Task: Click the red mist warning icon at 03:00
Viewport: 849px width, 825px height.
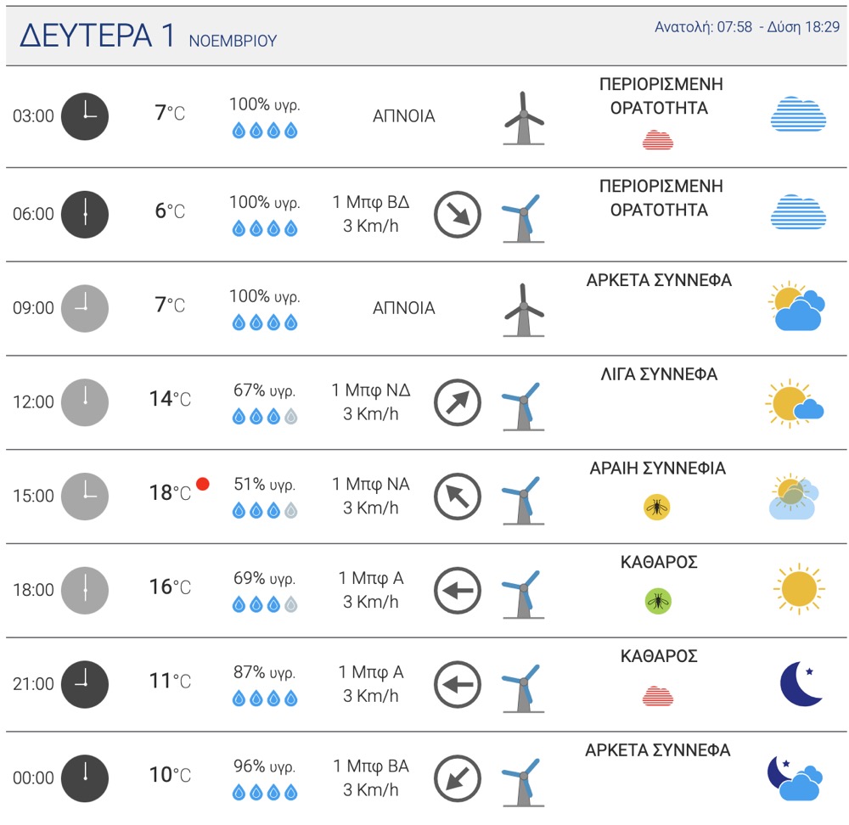Action: click(x=658, y=140)
